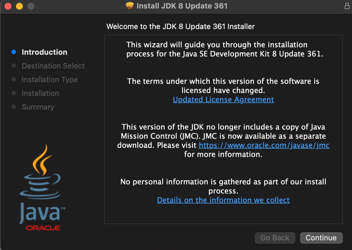
Task: Click the 'terms under which this version' text
Action: pos(223,86)
